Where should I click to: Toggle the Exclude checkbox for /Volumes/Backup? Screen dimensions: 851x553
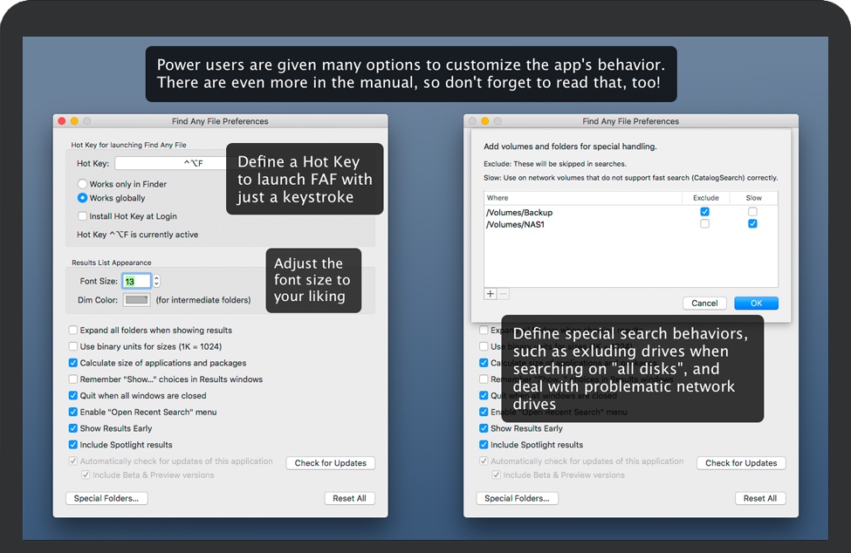click(x=705, y=212)
